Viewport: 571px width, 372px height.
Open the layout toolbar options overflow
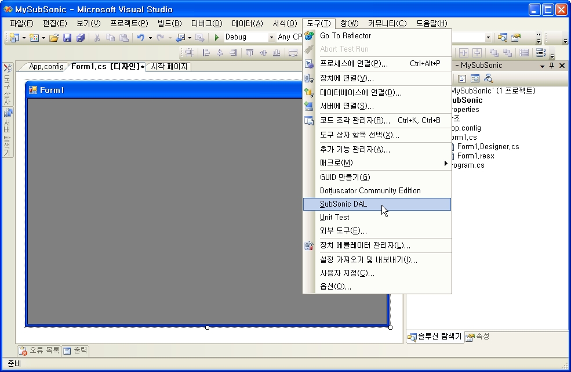(x=552, y=54)
